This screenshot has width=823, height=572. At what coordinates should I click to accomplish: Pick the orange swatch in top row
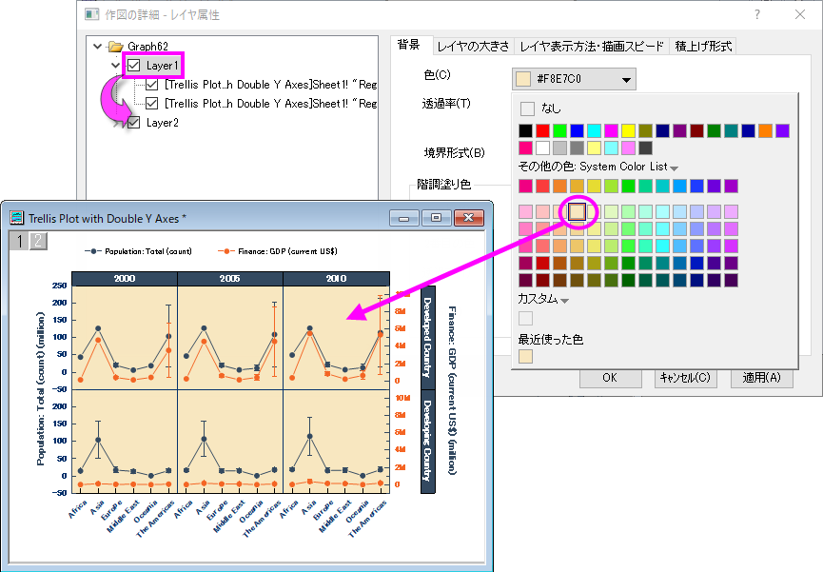pyautogui.click(x=765, y=130)
